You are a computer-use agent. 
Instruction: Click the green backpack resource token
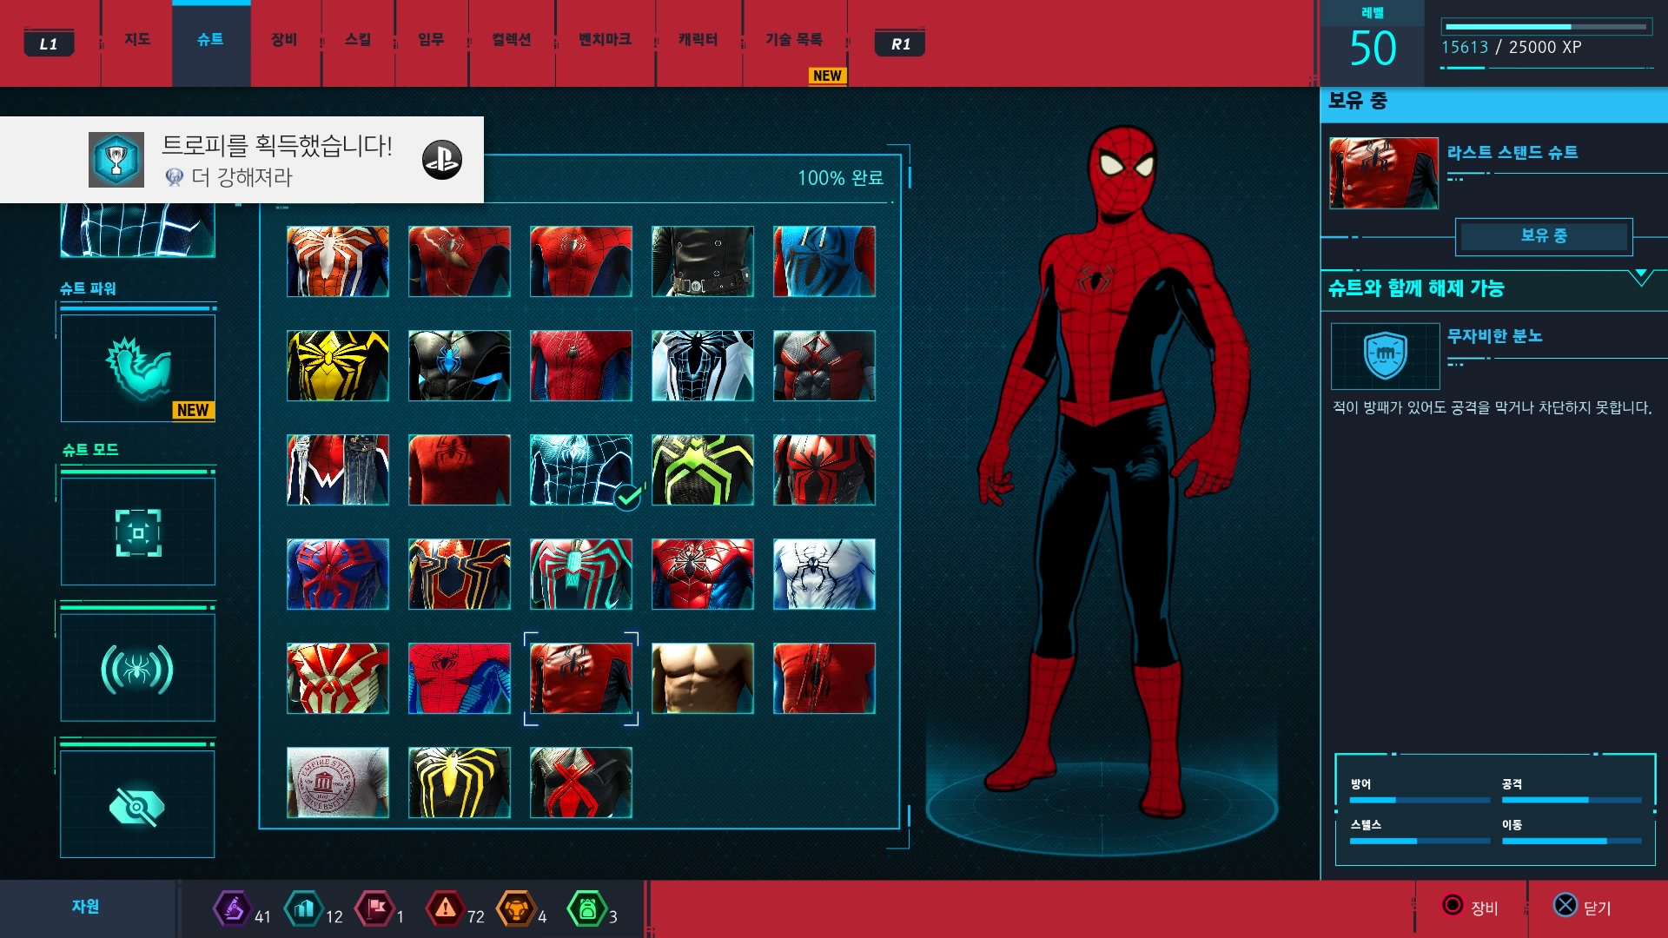[586, 909]
